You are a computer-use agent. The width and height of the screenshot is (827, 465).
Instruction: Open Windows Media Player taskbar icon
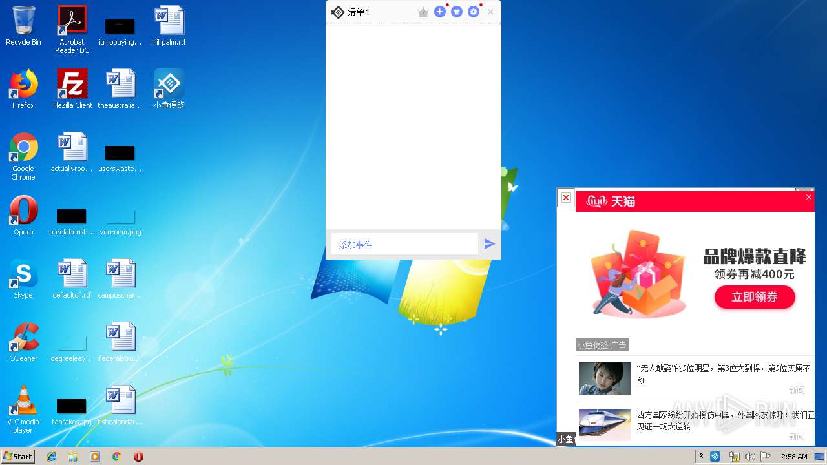click(x=95, y=457)
